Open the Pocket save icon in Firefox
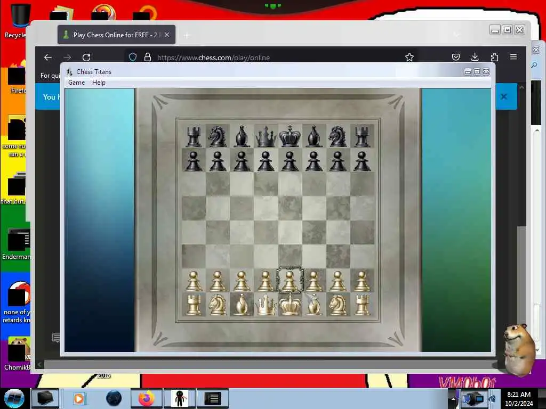 [x=456, y=57]
